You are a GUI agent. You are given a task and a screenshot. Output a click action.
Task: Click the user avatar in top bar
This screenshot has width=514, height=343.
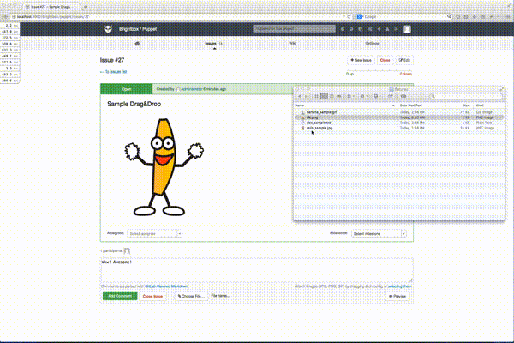408,28
